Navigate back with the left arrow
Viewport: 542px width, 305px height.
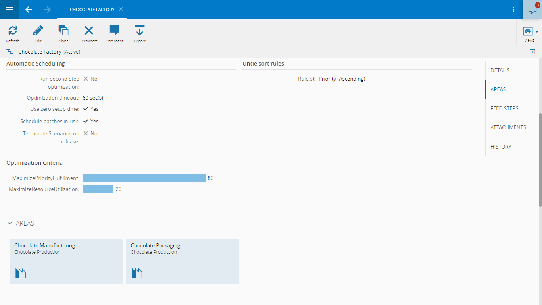coord(29,10)
